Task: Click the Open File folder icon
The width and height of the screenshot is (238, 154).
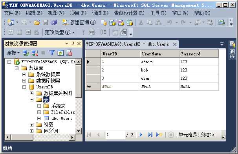Action: 37,22
